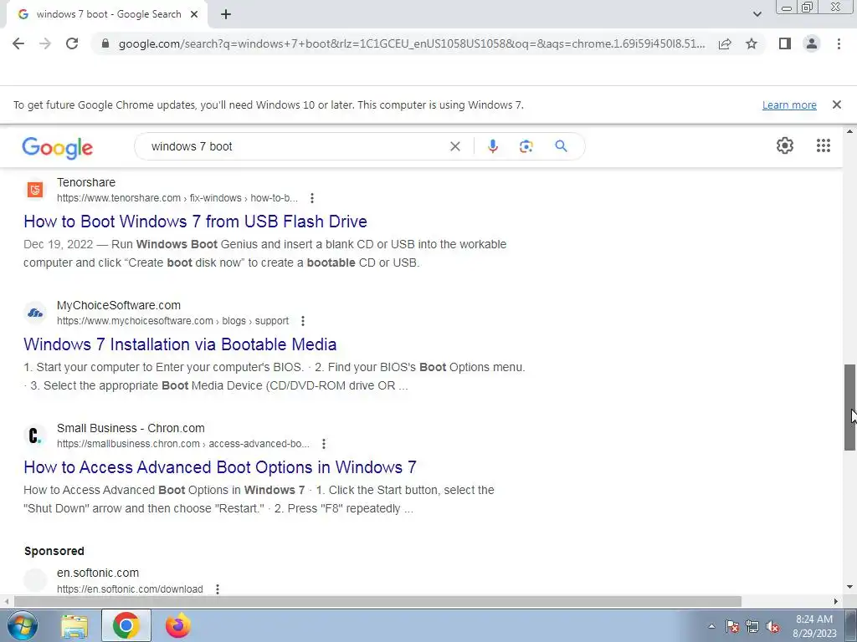Screen dimensions: 857x642
Task: Search by image using the lens icon
Action: [x=526, y=146]
